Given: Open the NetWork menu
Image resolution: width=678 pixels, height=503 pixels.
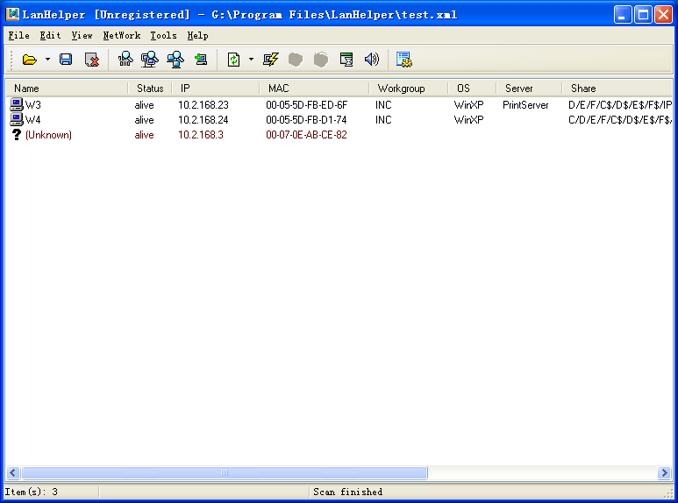Looking at the screenshot, I should coord(121,36).
